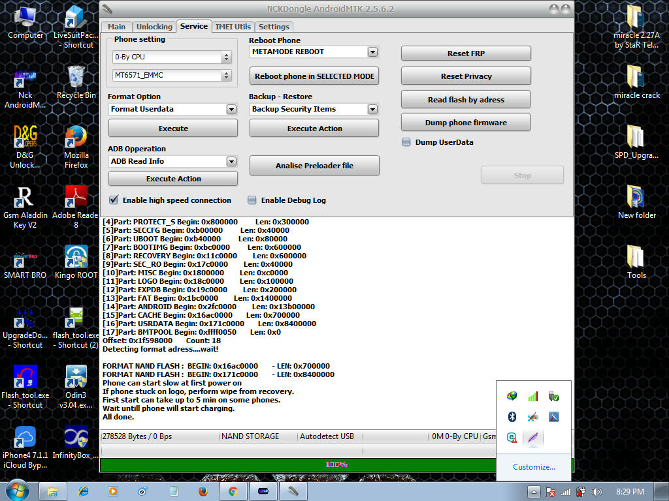Open Gsm Aladdin Key V2 icon
This screenshot has height=501, width=669.
[25, 207]
